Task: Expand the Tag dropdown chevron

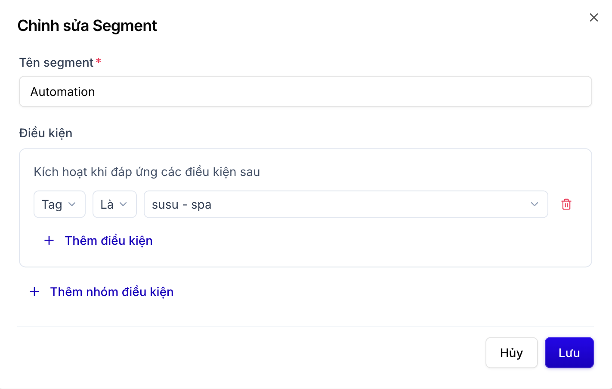Action: (72, 204)
